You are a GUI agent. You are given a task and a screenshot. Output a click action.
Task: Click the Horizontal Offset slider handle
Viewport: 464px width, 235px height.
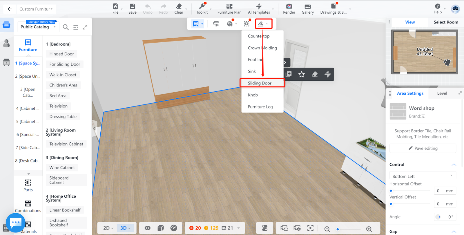[x=391, y=191]
